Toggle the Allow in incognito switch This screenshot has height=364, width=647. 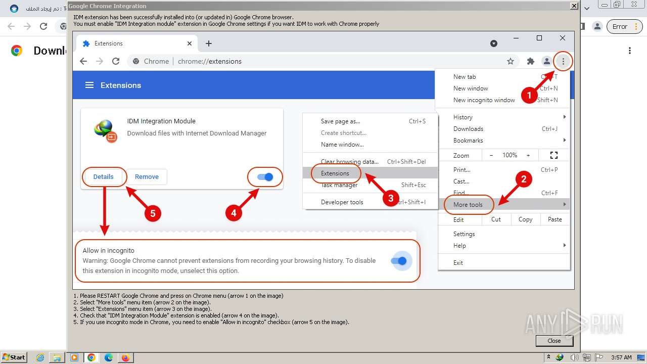[399, 261]
